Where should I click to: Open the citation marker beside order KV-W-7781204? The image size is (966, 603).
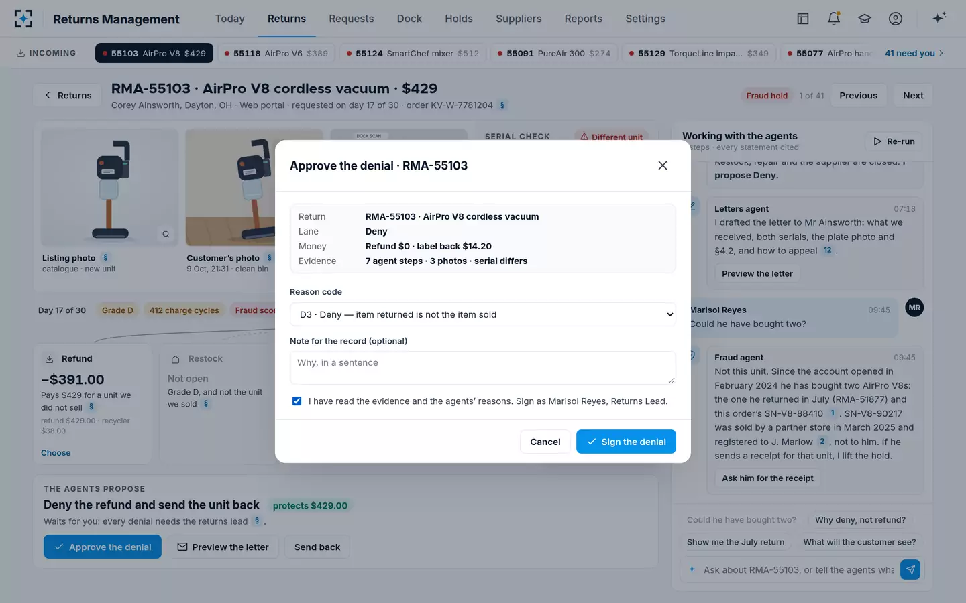(x=502, y=105)
